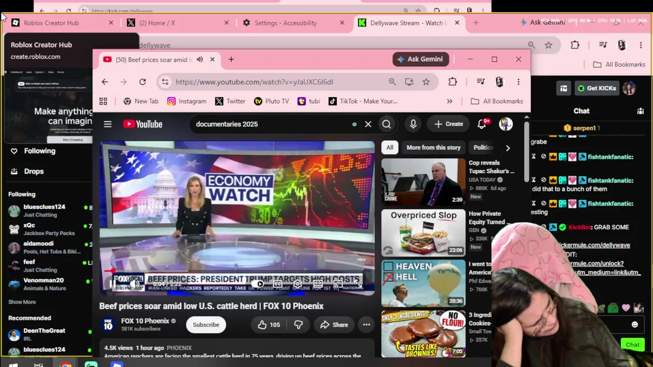Open Chrome three-dot menu in YouTube window
This screenshot has width=653, height=367.
518,82
